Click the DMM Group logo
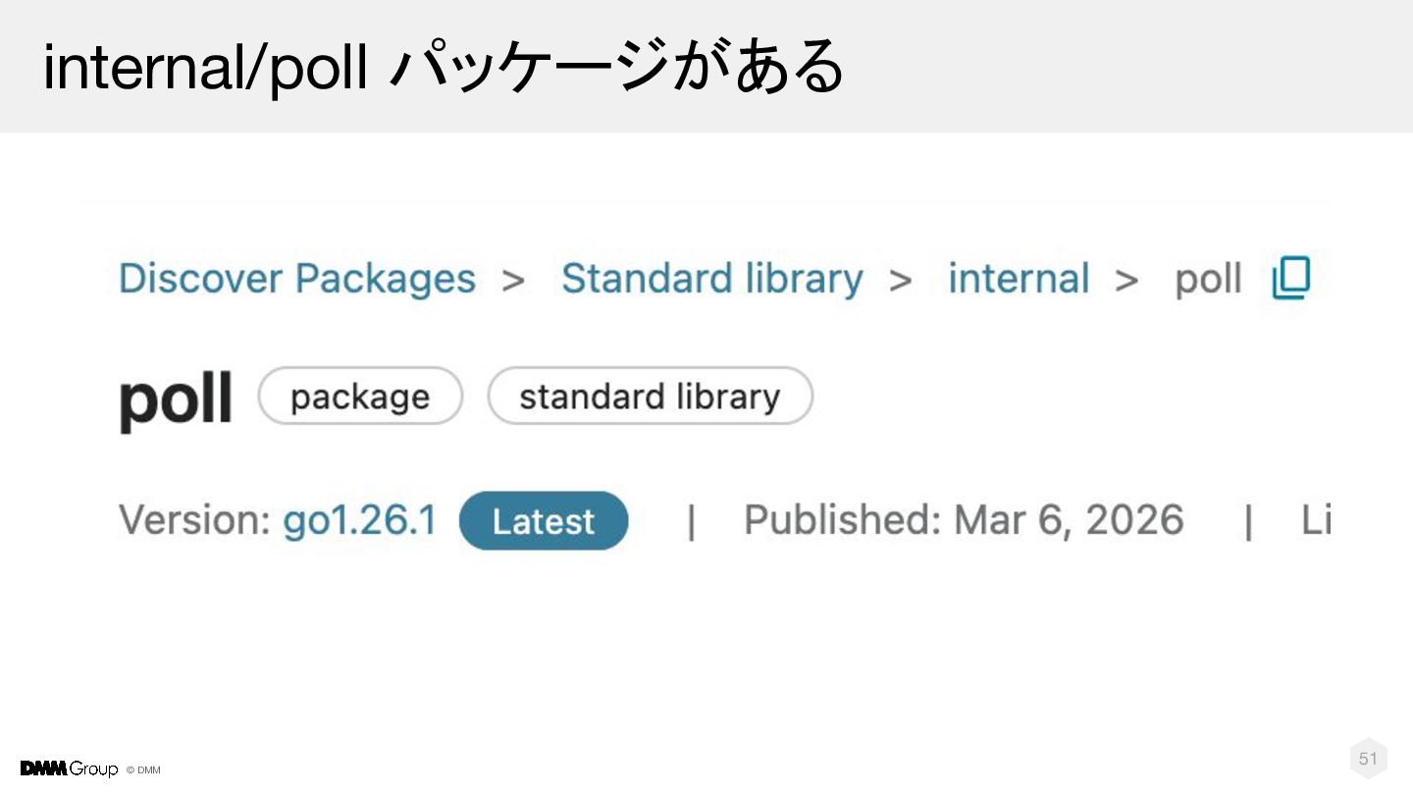The image size is (1413, 795). click(x=69, y=768)
